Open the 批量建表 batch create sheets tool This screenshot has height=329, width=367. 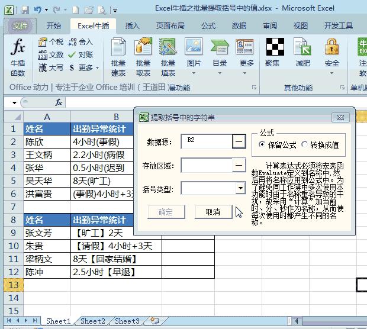pos(118,57)
